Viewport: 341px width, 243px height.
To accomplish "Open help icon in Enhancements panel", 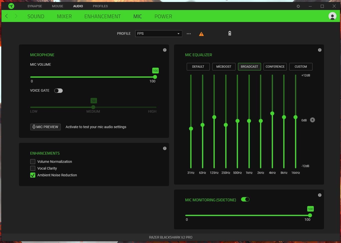I will click(164, 148).
